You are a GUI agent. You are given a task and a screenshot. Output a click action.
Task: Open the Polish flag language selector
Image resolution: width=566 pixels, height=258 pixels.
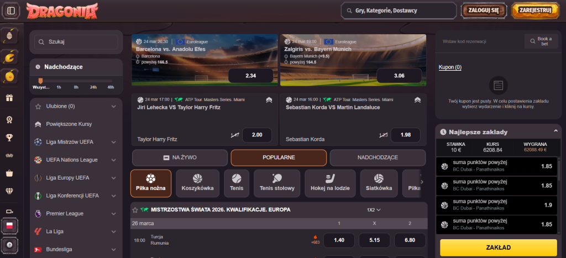(x=10, y=226)
